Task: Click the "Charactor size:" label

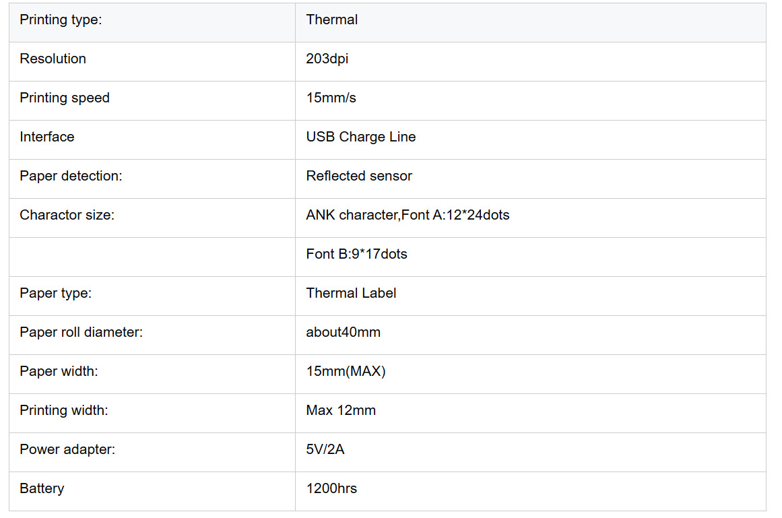Action: [67, 215]
